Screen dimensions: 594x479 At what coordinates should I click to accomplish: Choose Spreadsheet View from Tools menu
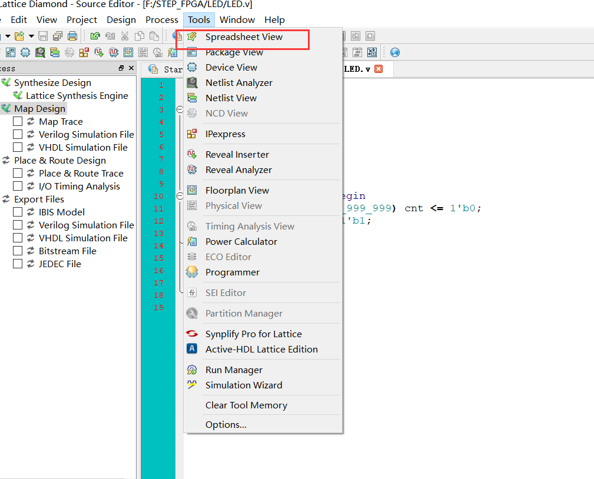pyautogui.click(x=263, y=36)
